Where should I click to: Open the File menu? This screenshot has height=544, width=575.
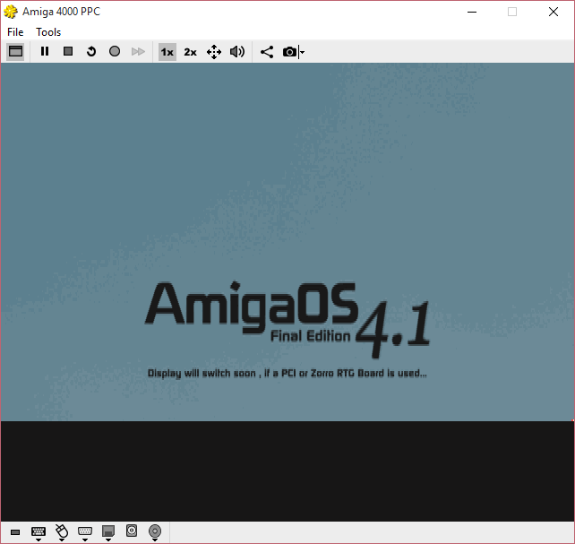(15, 32)
